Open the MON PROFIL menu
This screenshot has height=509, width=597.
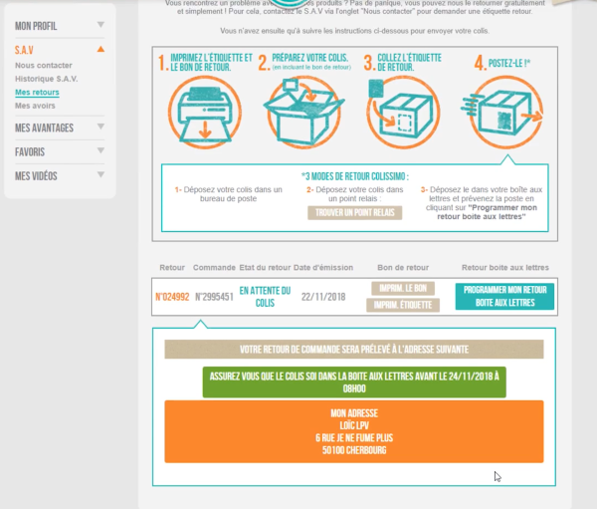click(x=36, y=26)
